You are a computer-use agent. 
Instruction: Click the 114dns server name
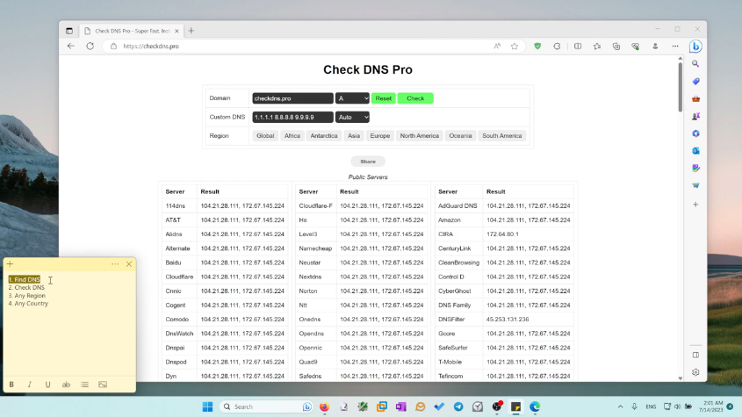(x=175, y=206)
